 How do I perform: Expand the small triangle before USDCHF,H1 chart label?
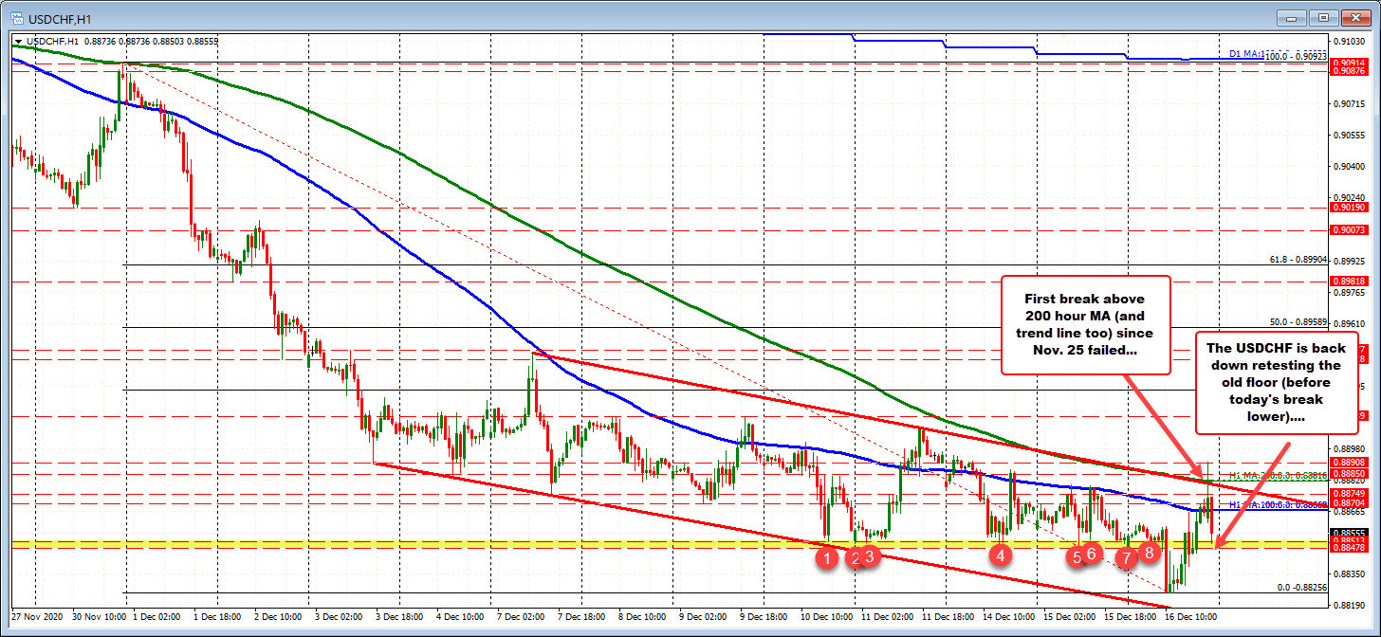(x=20, y=41)
